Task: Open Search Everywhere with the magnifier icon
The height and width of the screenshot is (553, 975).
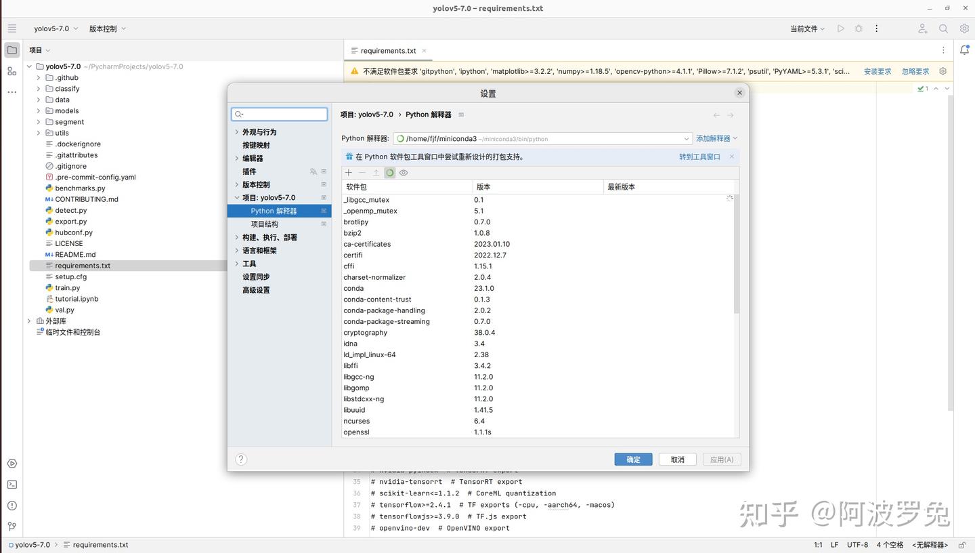Action: pos(943,28)
